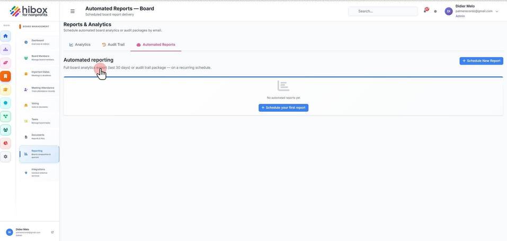Open Important Dates in the sidebar
The image size is (507, 241).
click(x=39, y=74)
